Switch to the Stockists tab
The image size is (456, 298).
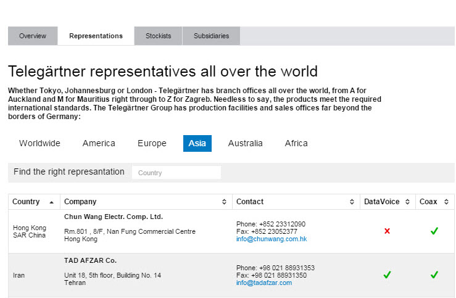pyautogui.click(x=158, y=36)
